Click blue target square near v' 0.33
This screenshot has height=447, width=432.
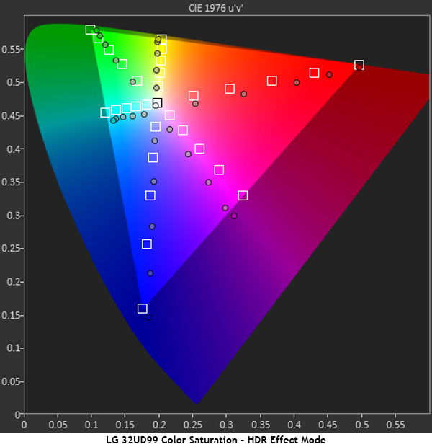click(x=150, y=195)
